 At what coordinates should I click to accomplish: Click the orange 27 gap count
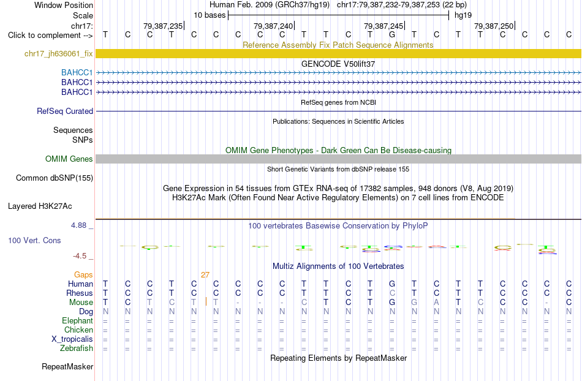(x=205, y=275)
